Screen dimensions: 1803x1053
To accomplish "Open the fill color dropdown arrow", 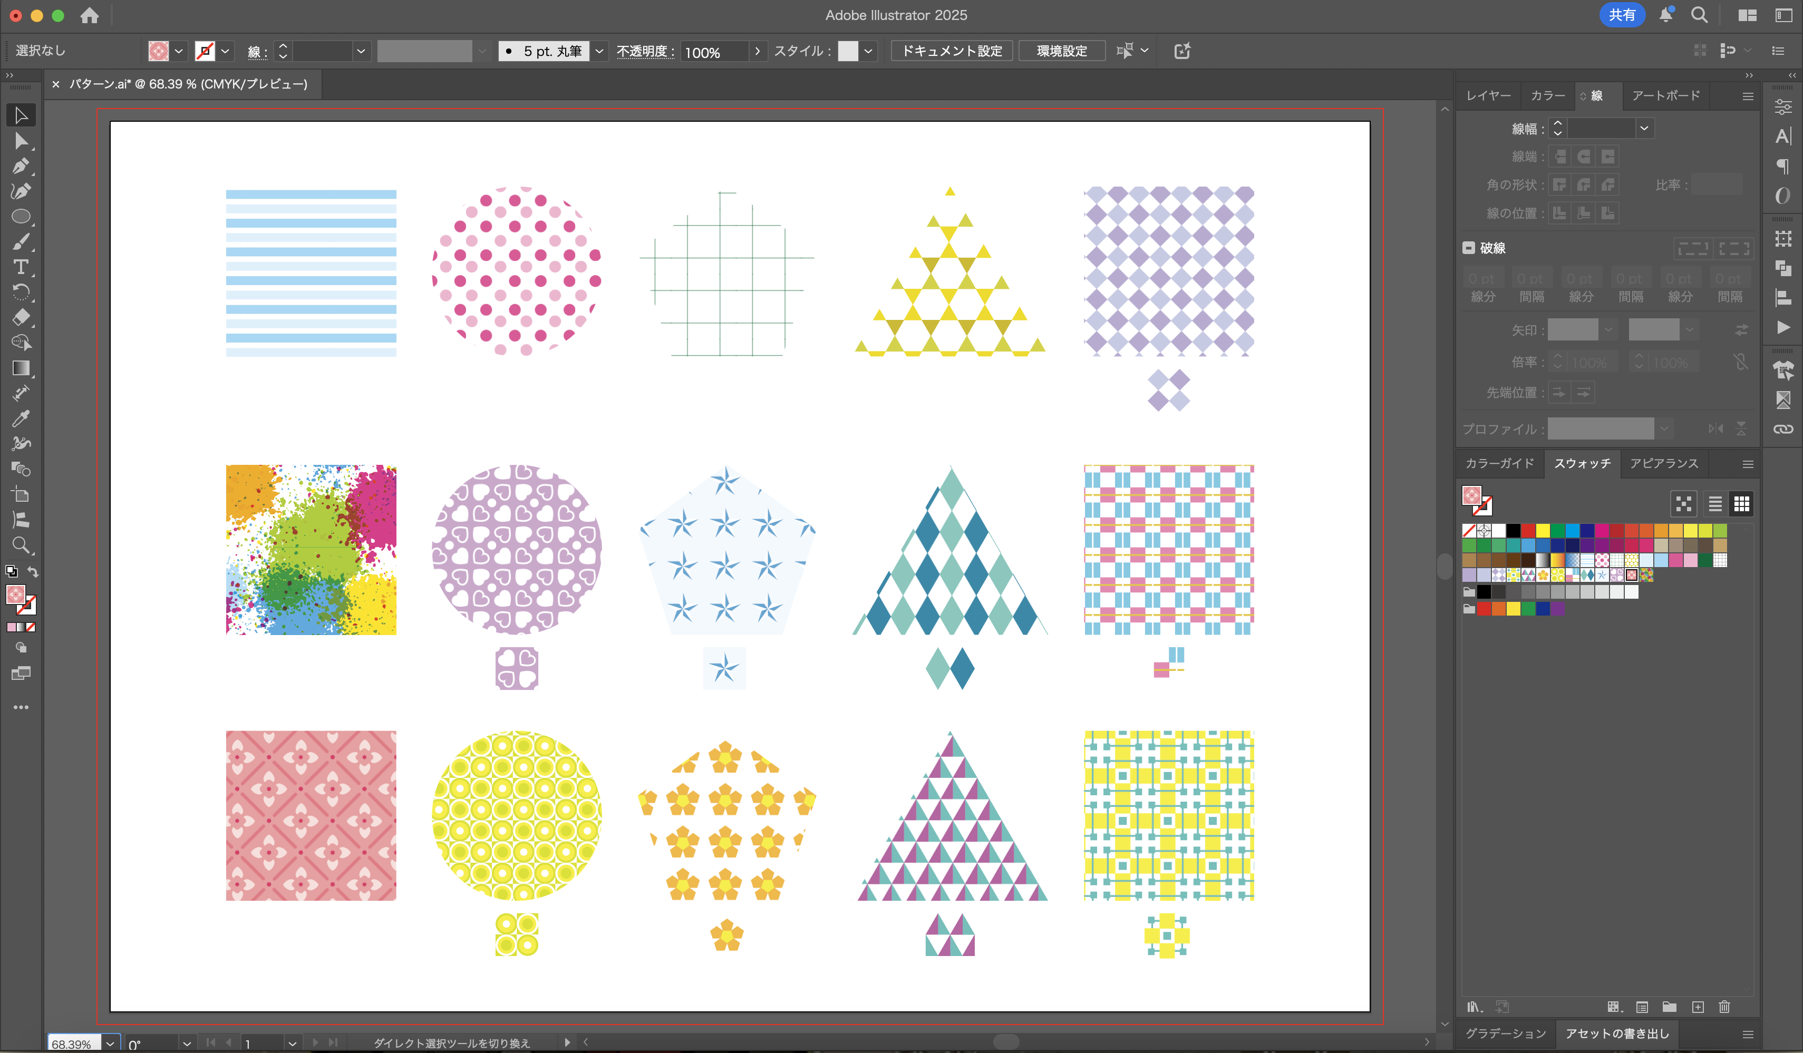I will point(179,51).
